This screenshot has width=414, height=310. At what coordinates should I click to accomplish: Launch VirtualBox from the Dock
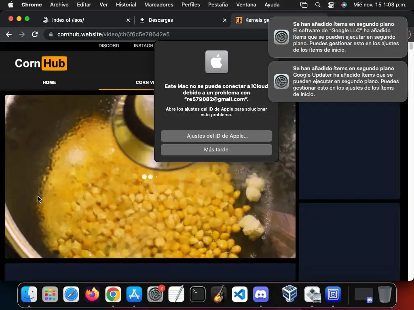(x=289, y=294)
